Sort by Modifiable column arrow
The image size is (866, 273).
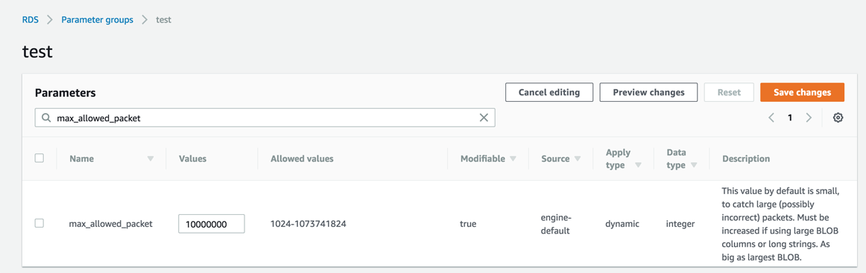click(x=513, y=159)
